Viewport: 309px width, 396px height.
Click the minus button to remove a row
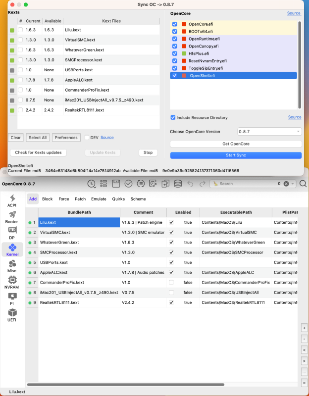point(304,339)
